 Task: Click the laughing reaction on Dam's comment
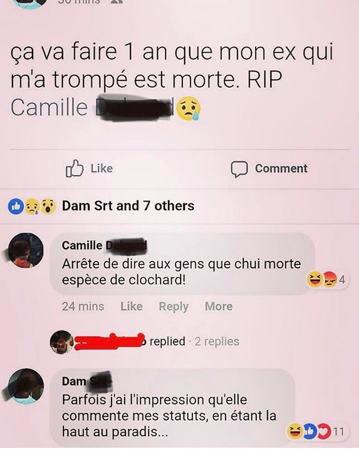295,431
